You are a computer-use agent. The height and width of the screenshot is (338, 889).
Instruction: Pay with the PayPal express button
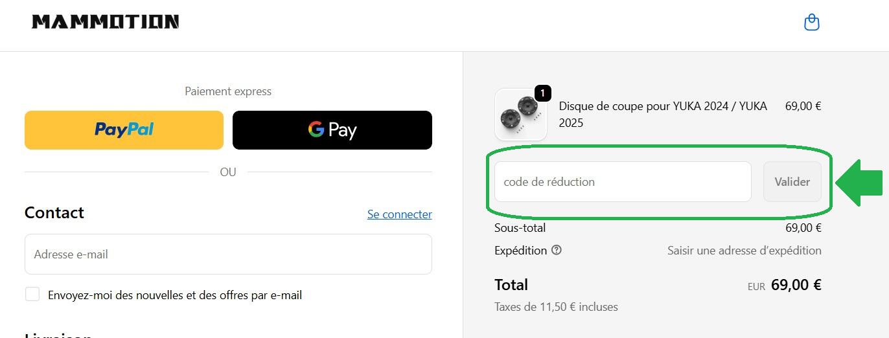point(124,130)
